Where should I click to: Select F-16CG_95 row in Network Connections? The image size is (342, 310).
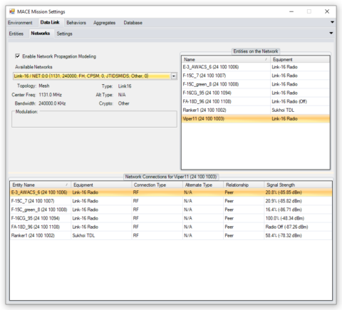coord(171,218)
